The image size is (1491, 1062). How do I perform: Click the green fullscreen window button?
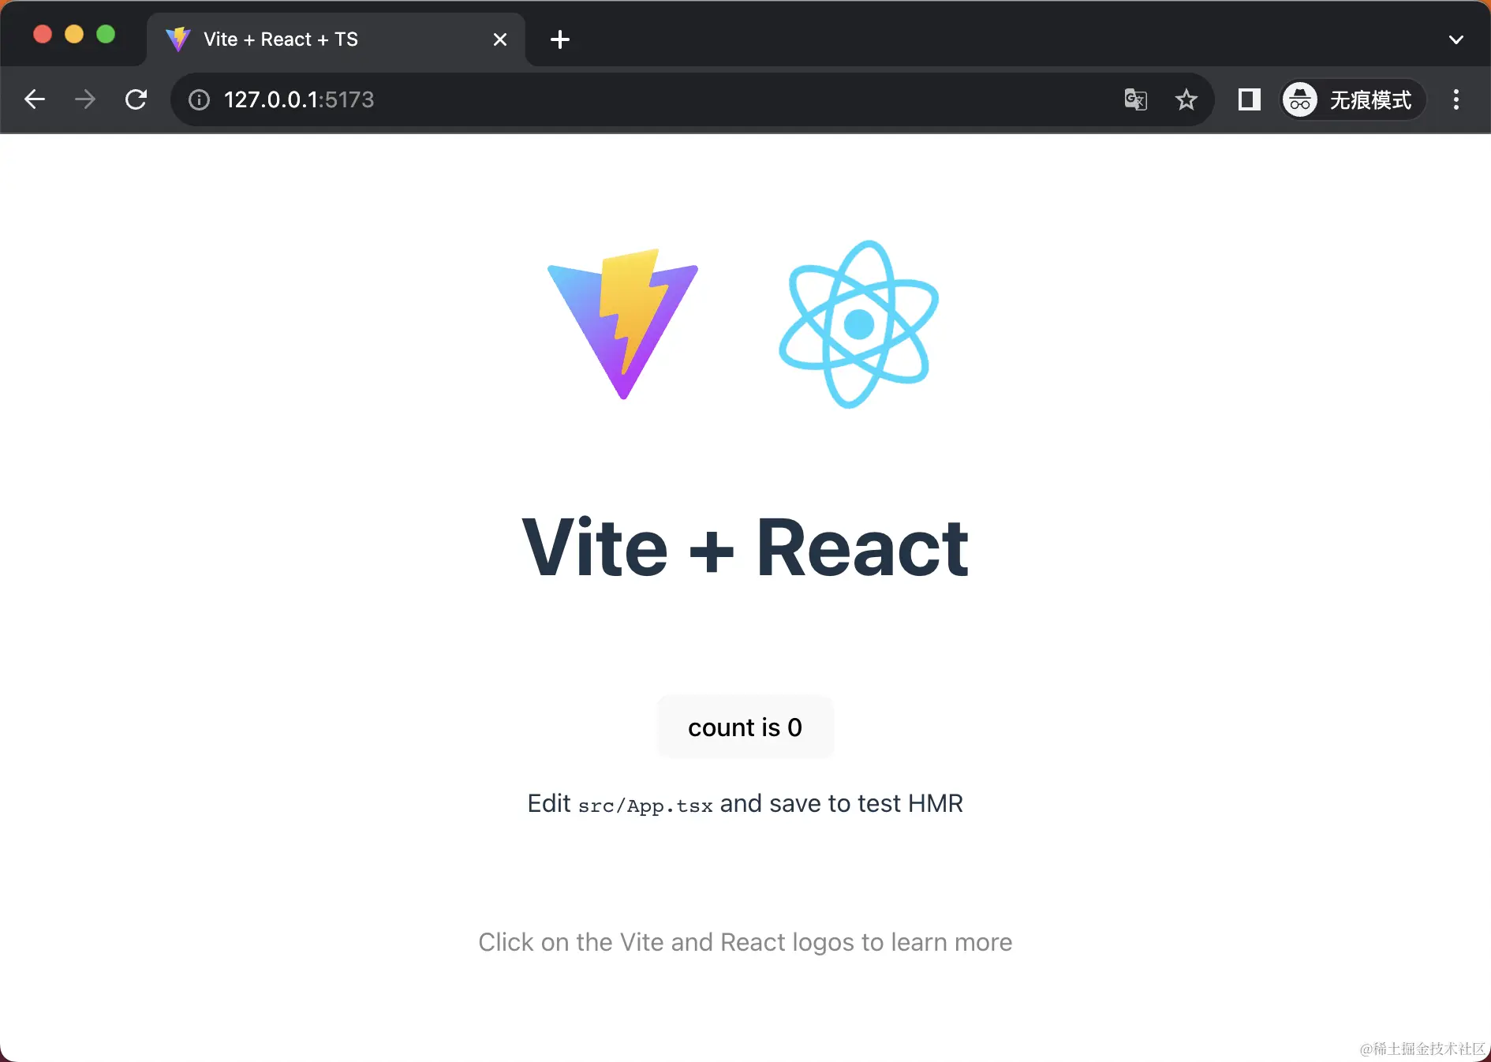[106, 34]
